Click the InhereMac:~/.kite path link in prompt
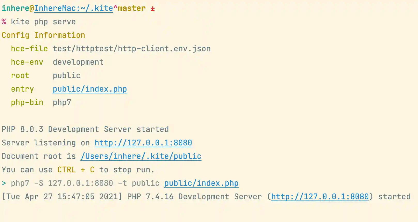 (x=74, y=8)
